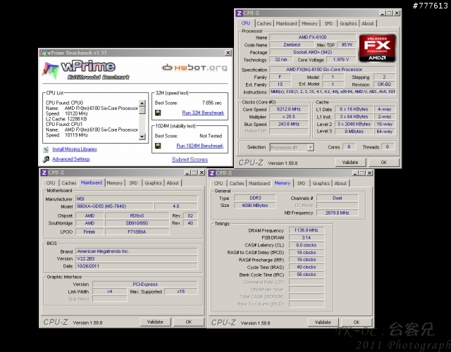The image size is (451, 352).
Task: Click Validate in the Memory window
Action: point(323,322)
